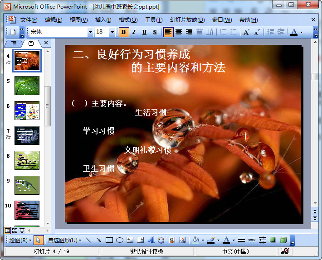Insert picture from file
Screen dimensions: 322x260
[x=182, y=240]
